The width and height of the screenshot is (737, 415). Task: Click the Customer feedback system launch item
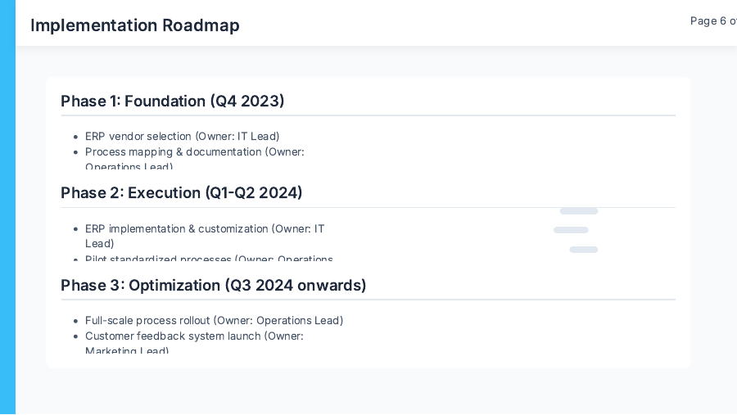point(194,336)
